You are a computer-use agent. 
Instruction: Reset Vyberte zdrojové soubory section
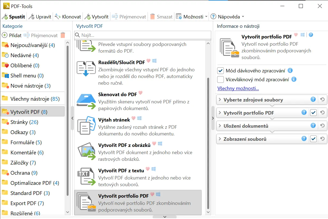click(x=322, y=100)
